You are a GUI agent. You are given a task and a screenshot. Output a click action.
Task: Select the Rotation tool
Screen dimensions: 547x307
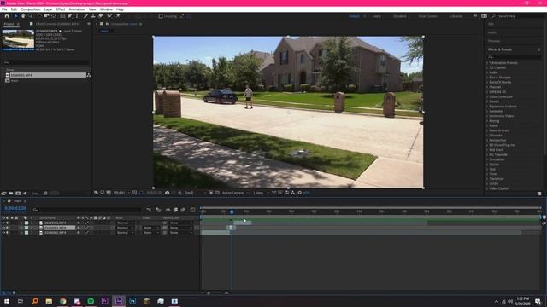[x=39, y=16]
